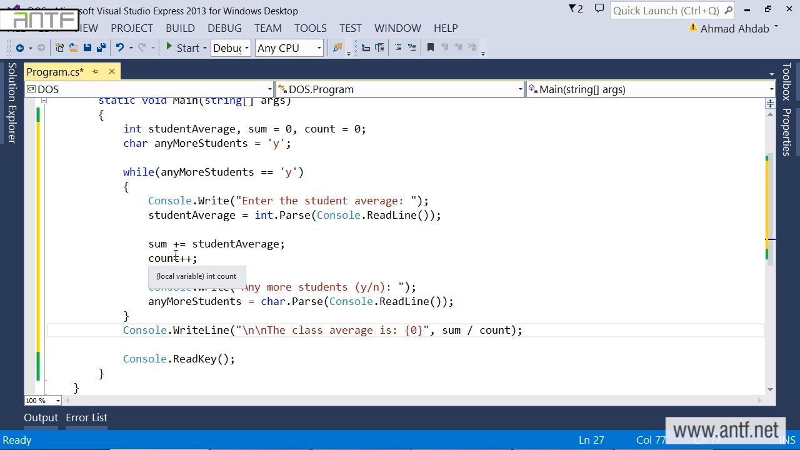
Task: Click the Find in Files icon
Action: [x=337, y=48]
